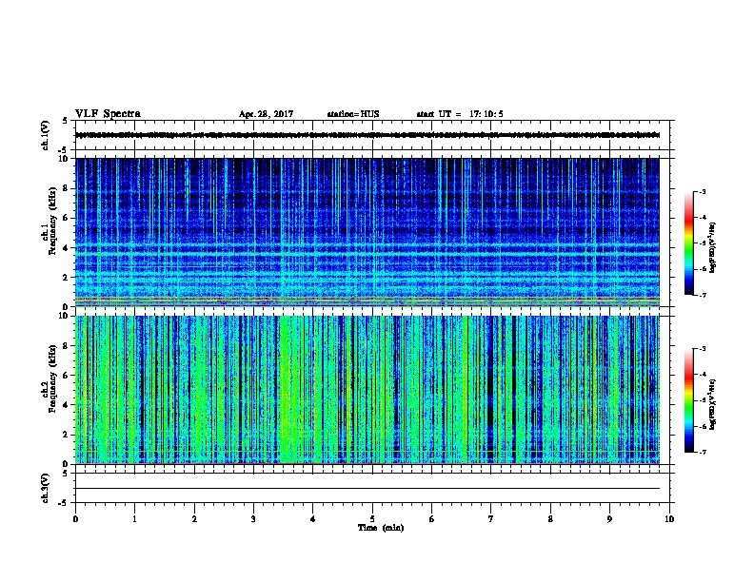Click the "8" kHz tick on ch.2 frequency axis
Screen dimensions: 754x582
coord(66,346)
